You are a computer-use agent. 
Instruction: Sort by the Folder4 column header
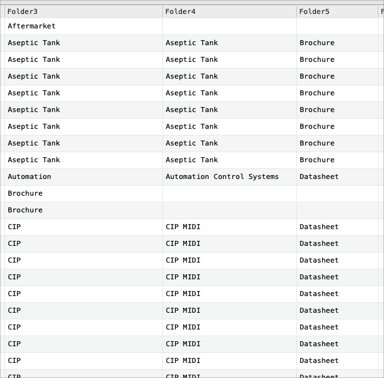click(180, 12)
